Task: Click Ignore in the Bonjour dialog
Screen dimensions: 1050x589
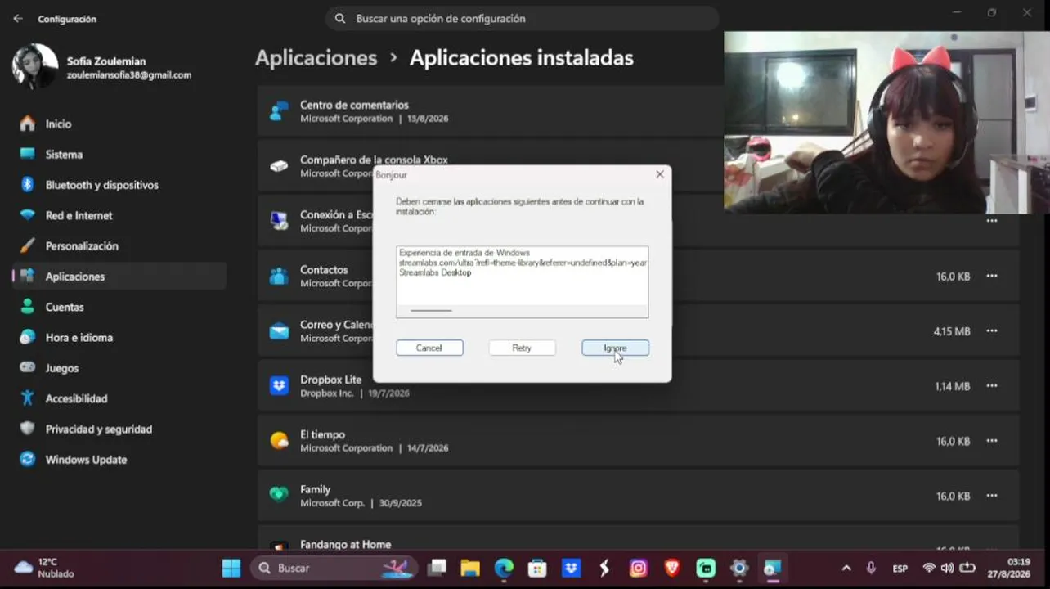Action: [x=615, y=348]
